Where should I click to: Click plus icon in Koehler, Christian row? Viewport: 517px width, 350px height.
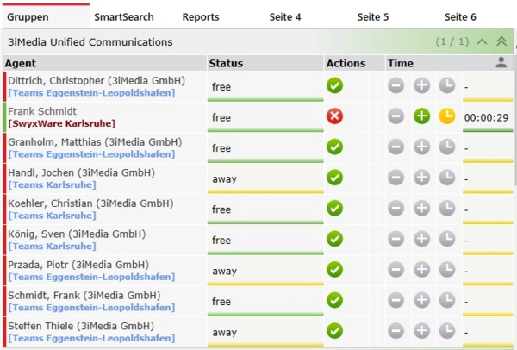[x=421, y=209]
